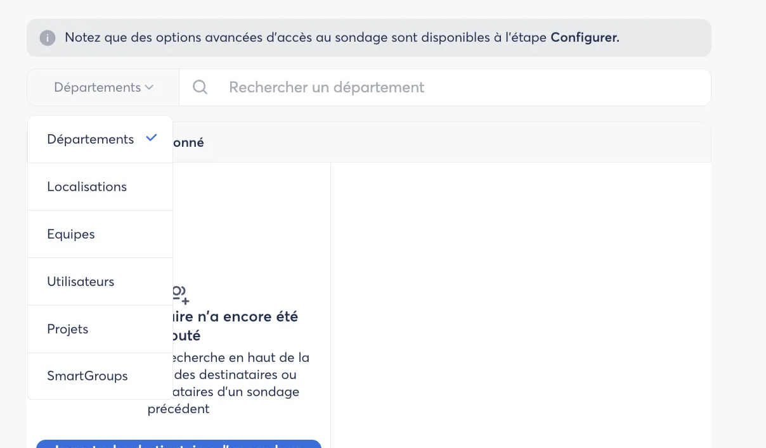This screenshot has width=766, height=448.
Task: Pick Utilisateurs from the filter list
Action: 81,282
